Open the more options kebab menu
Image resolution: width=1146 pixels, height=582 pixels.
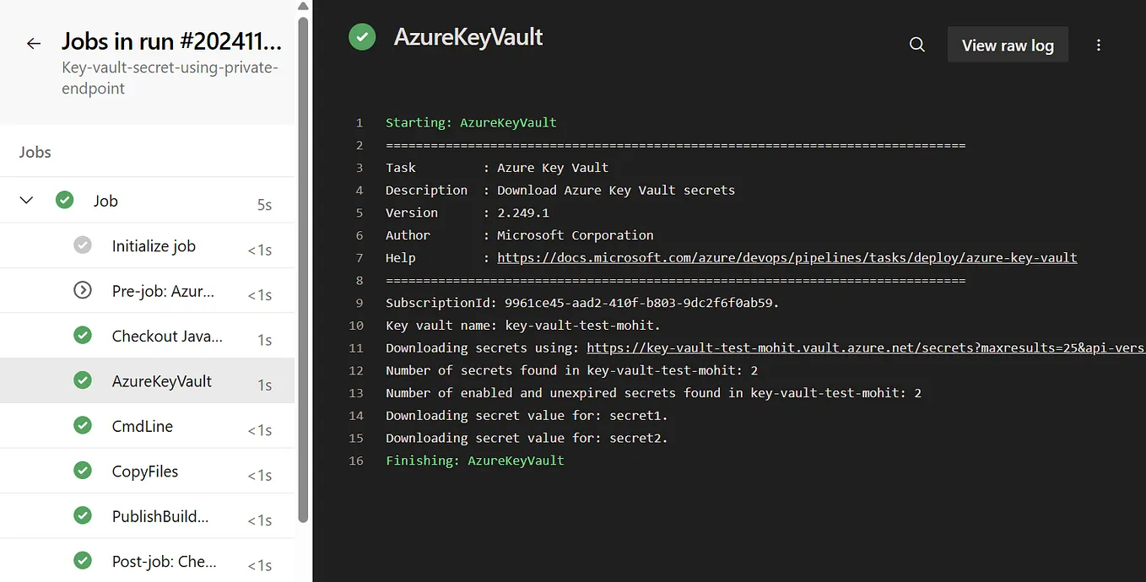tap(1099, 45)
